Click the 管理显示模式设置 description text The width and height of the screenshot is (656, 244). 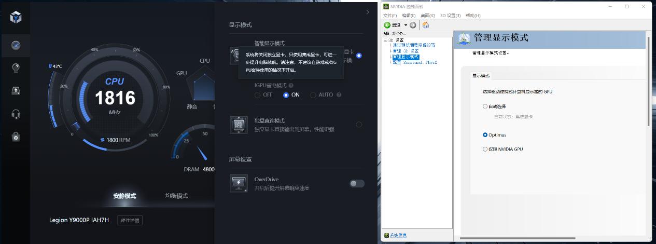[491, 53]
